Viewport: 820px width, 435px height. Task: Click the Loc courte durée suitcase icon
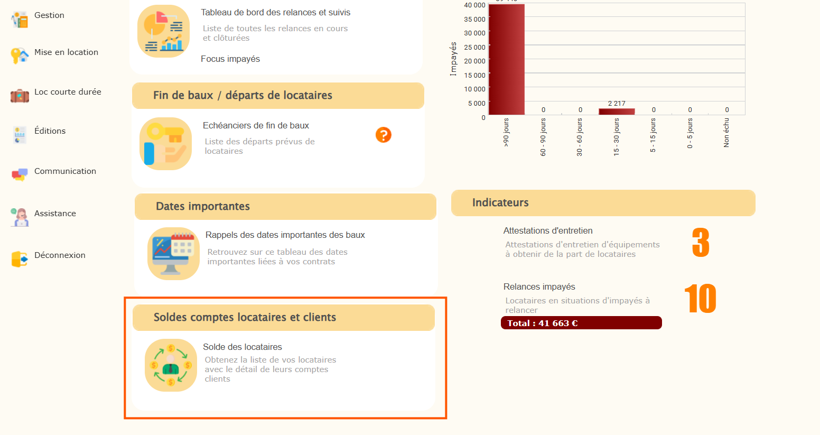[x=20, y=96]
